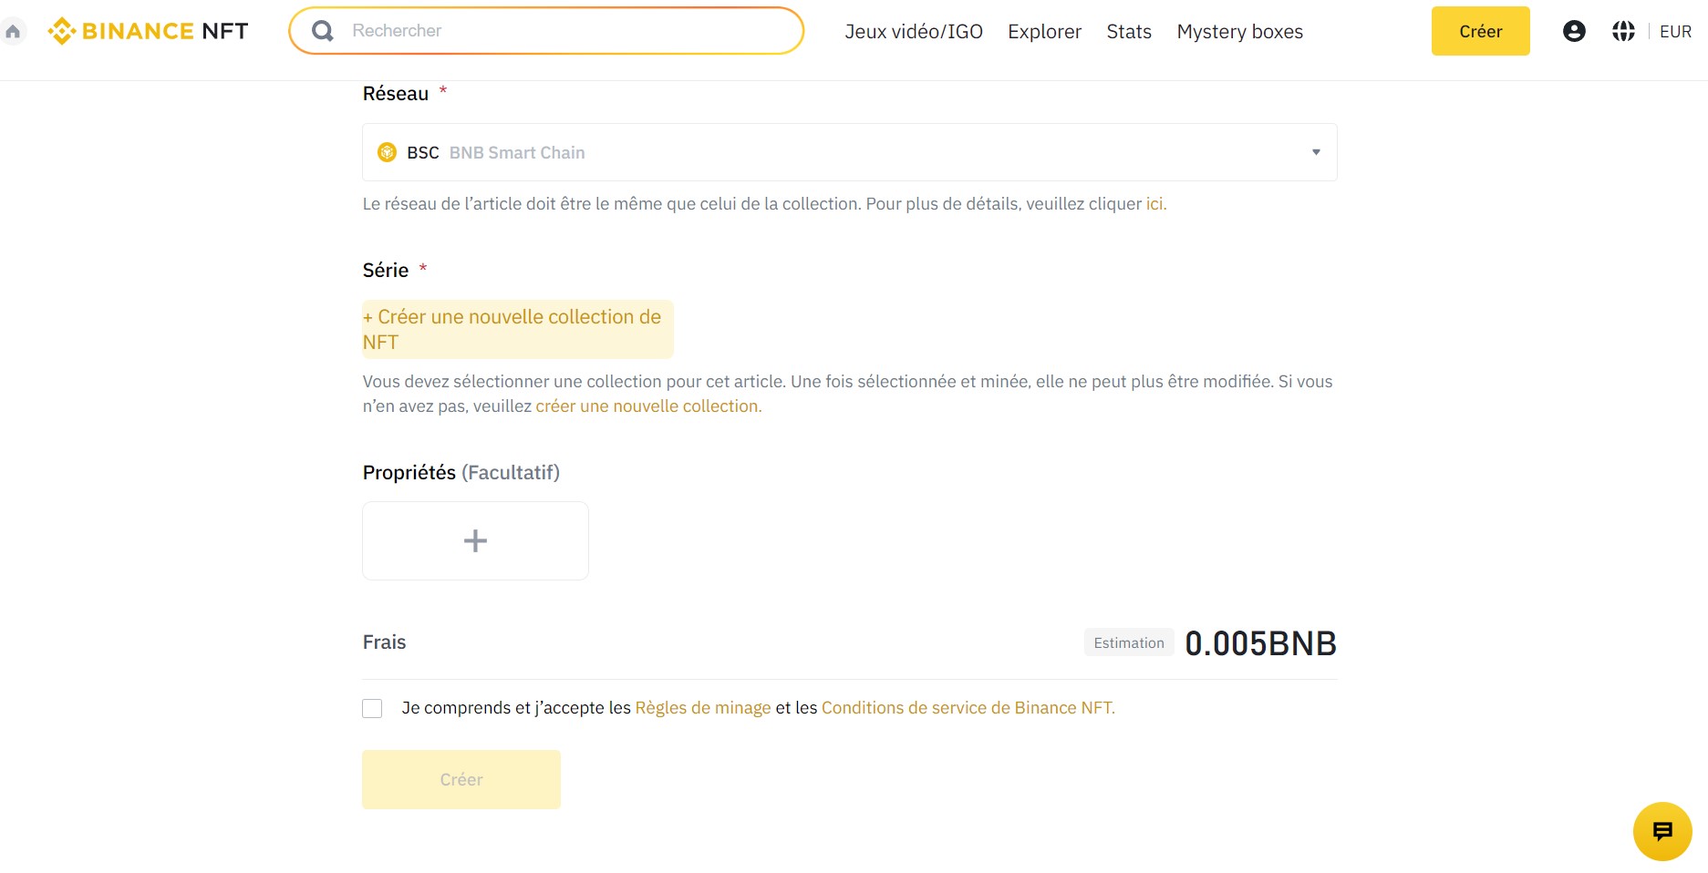
Task: Open the Mystery boxes menu item
Action: pyautogui.click(x=1239, y=30)
